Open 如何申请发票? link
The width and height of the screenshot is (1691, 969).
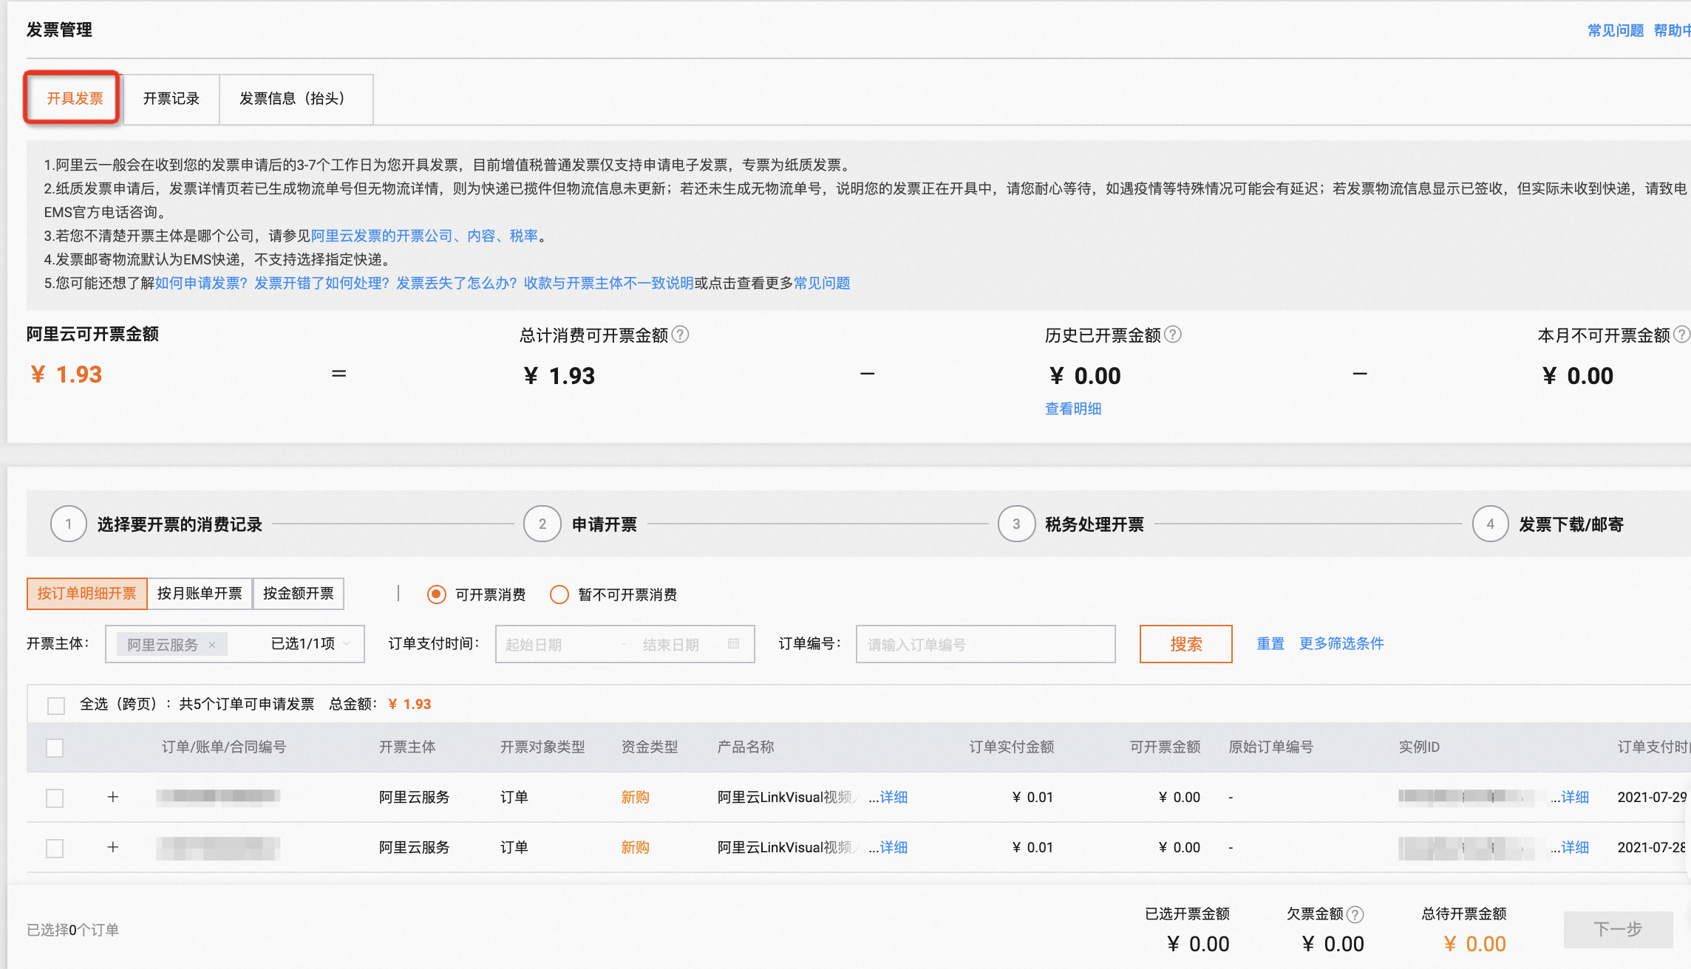tap(201, 283)
